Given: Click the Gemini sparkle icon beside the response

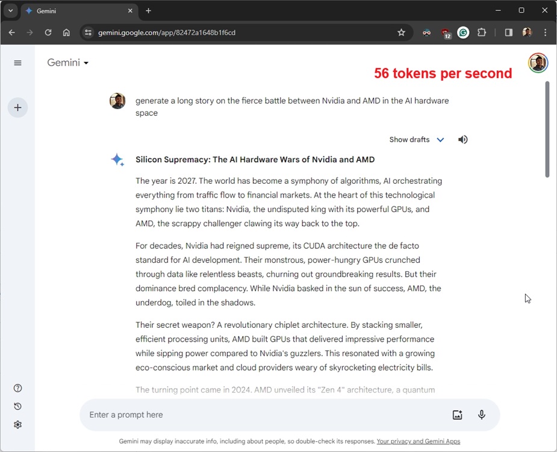Looking at the screenshot, I should [117, 160].
